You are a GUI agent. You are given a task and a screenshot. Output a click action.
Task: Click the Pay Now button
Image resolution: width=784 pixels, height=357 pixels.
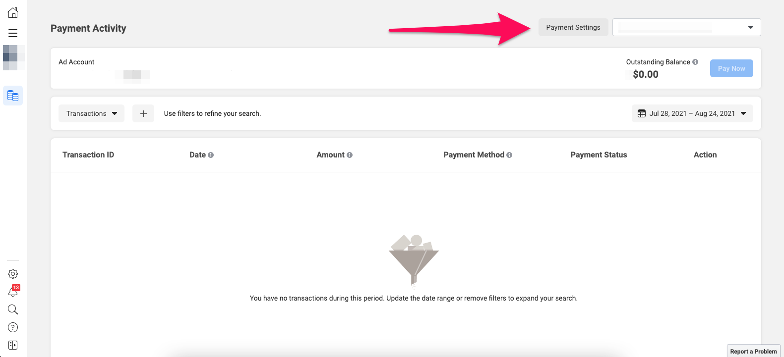[731, 68]
